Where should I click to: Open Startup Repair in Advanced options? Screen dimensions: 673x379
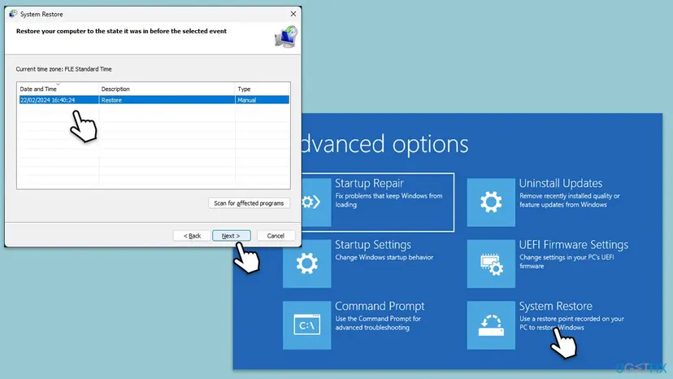tap(378, 203)
